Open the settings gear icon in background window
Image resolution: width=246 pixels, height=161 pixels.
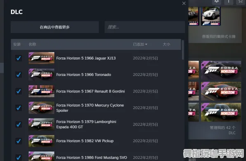[x=217, y=2]
